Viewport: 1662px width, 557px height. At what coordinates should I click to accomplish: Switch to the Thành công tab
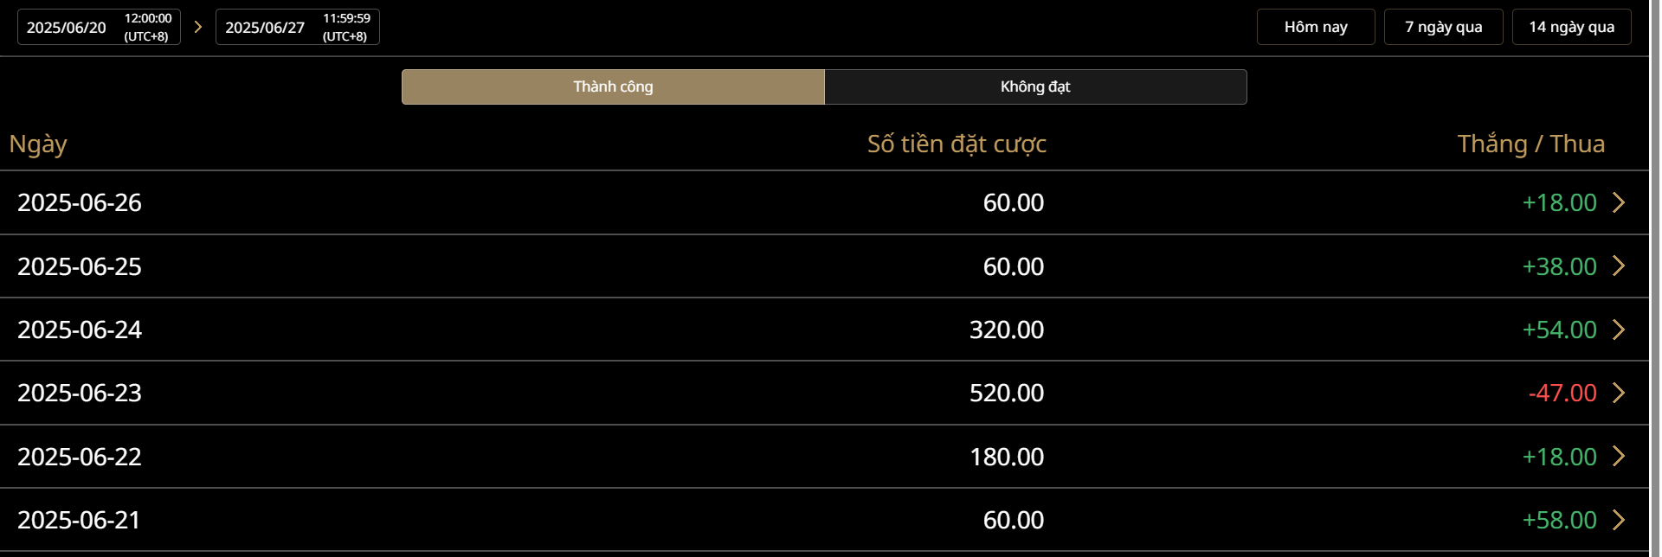(x=613, y=86)
